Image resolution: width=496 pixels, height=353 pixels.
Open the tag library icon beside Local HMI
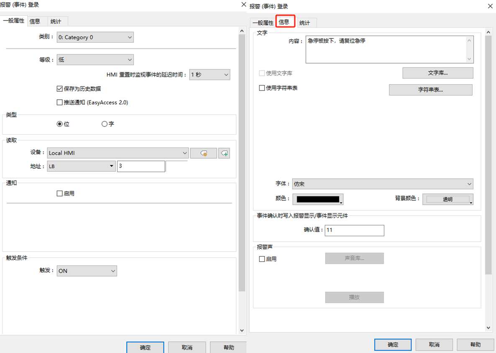coord(203,153)
